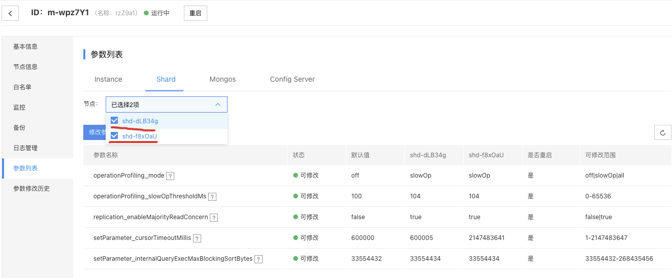Click the 默认值 column header
The height and width of the screenshot is (278, 672).
[x=360, y=155]
